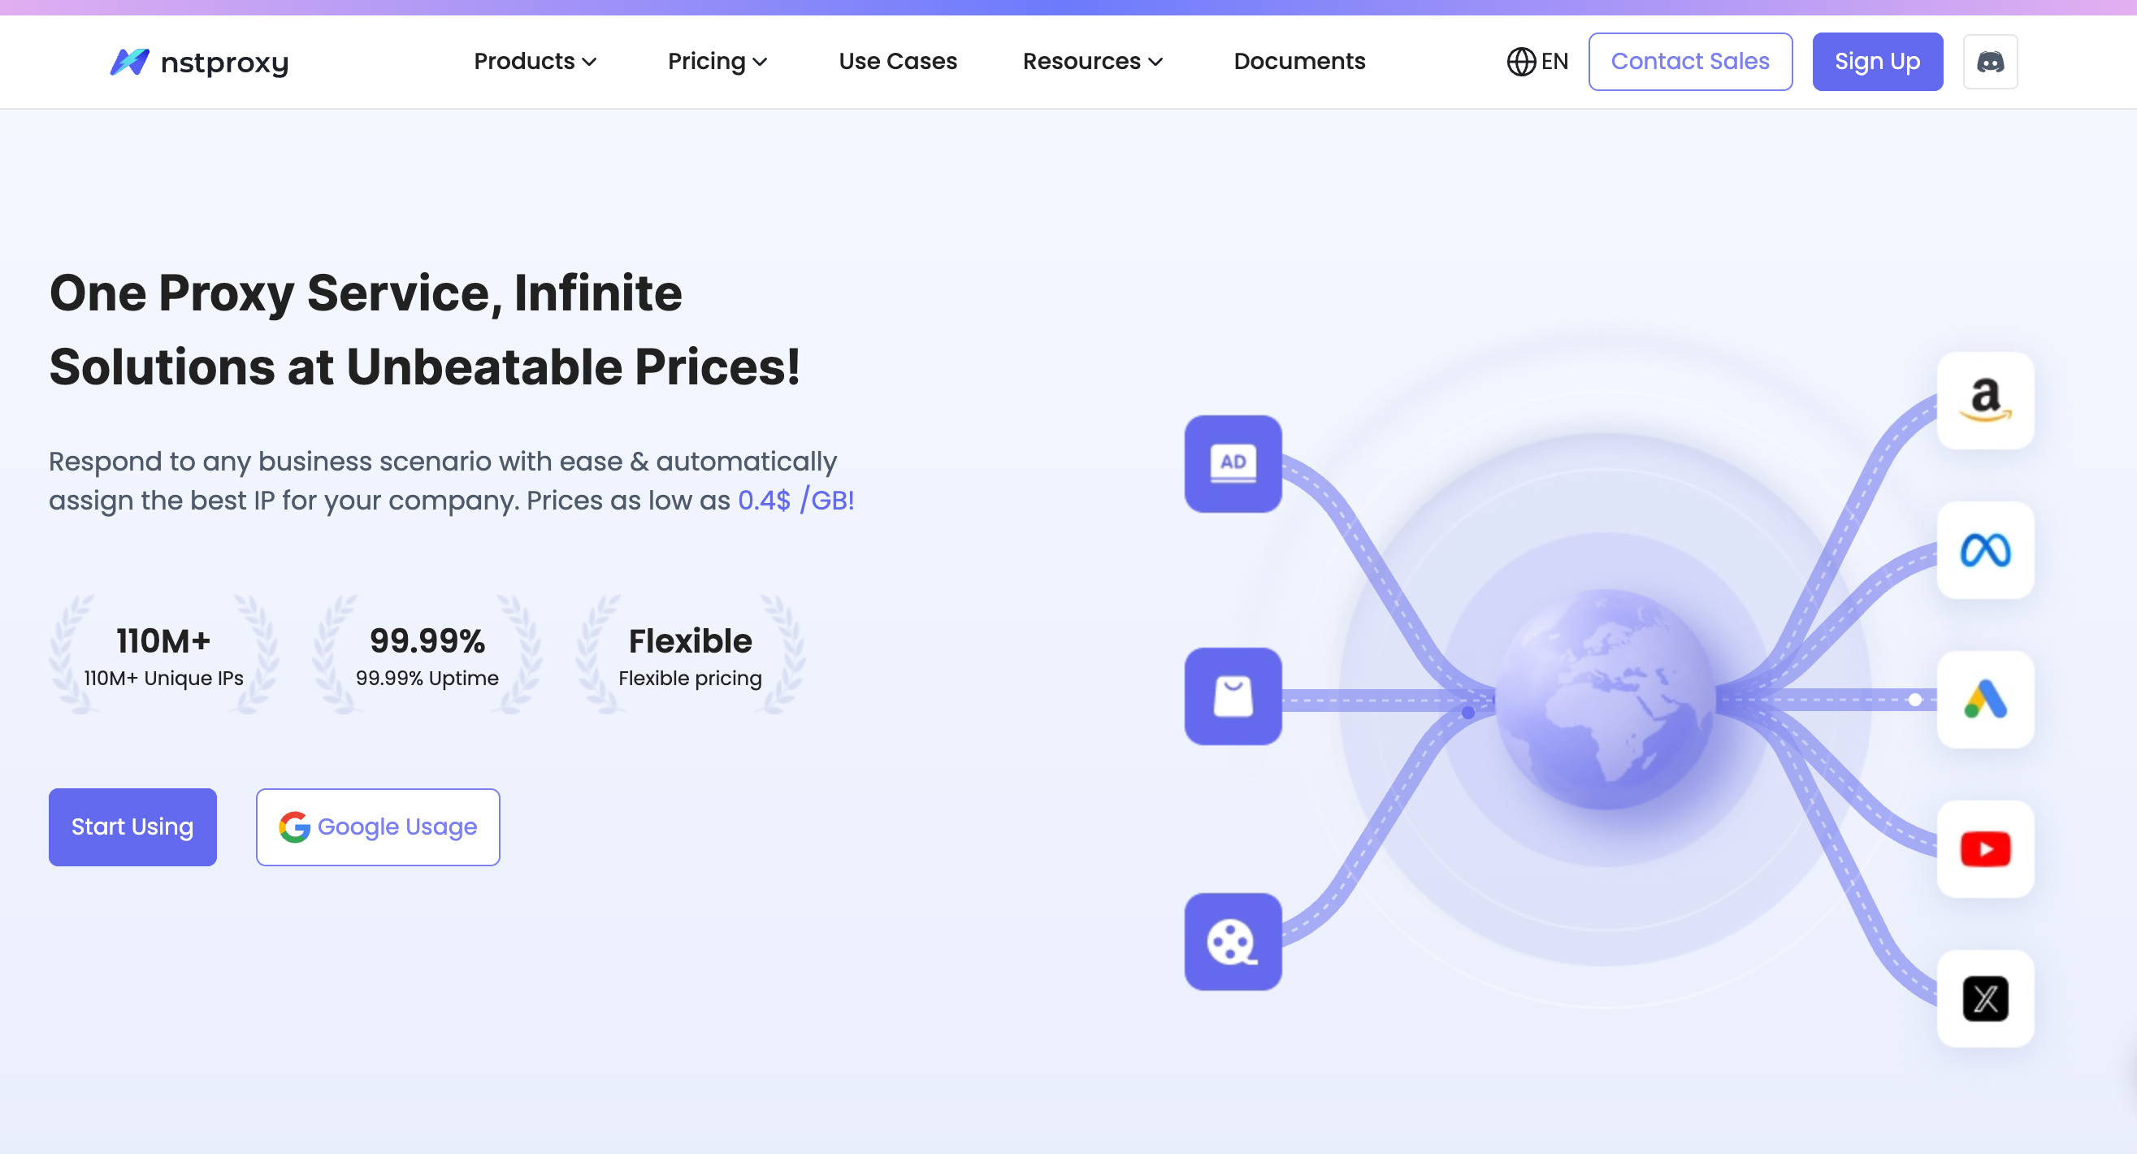2137x1154 pixels.
Task: Click the Google Ads logo tile
Action: (x=1984, y=700)
